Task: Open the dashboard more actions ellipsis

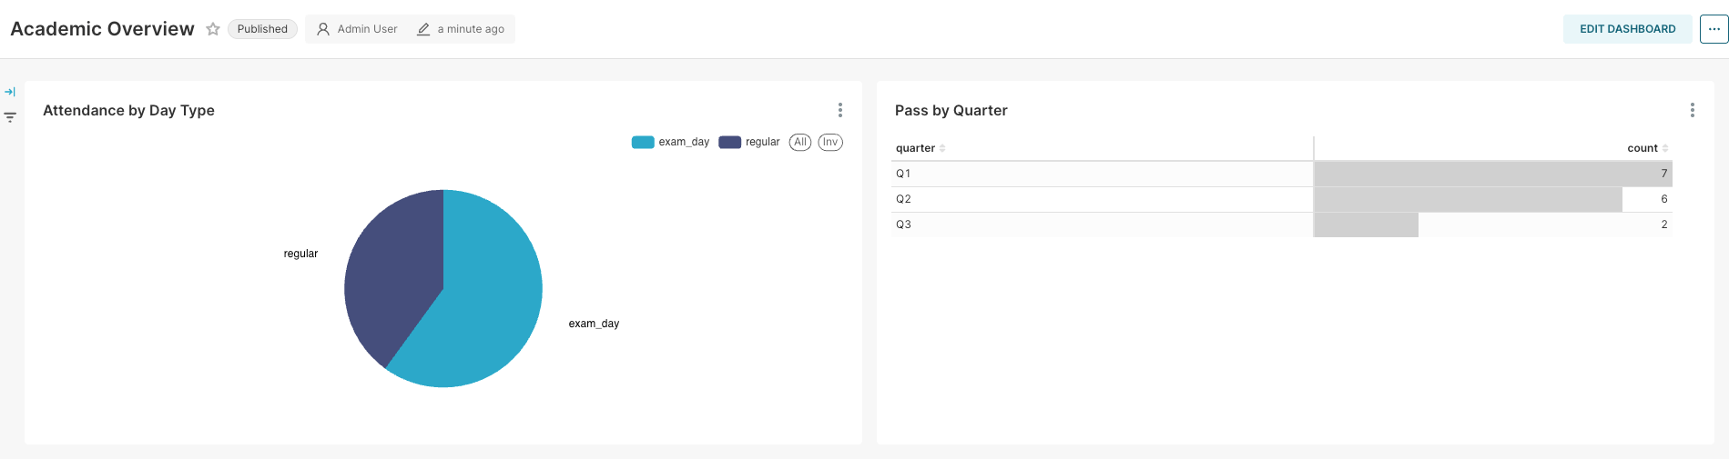Action: tap(1714, 29)
